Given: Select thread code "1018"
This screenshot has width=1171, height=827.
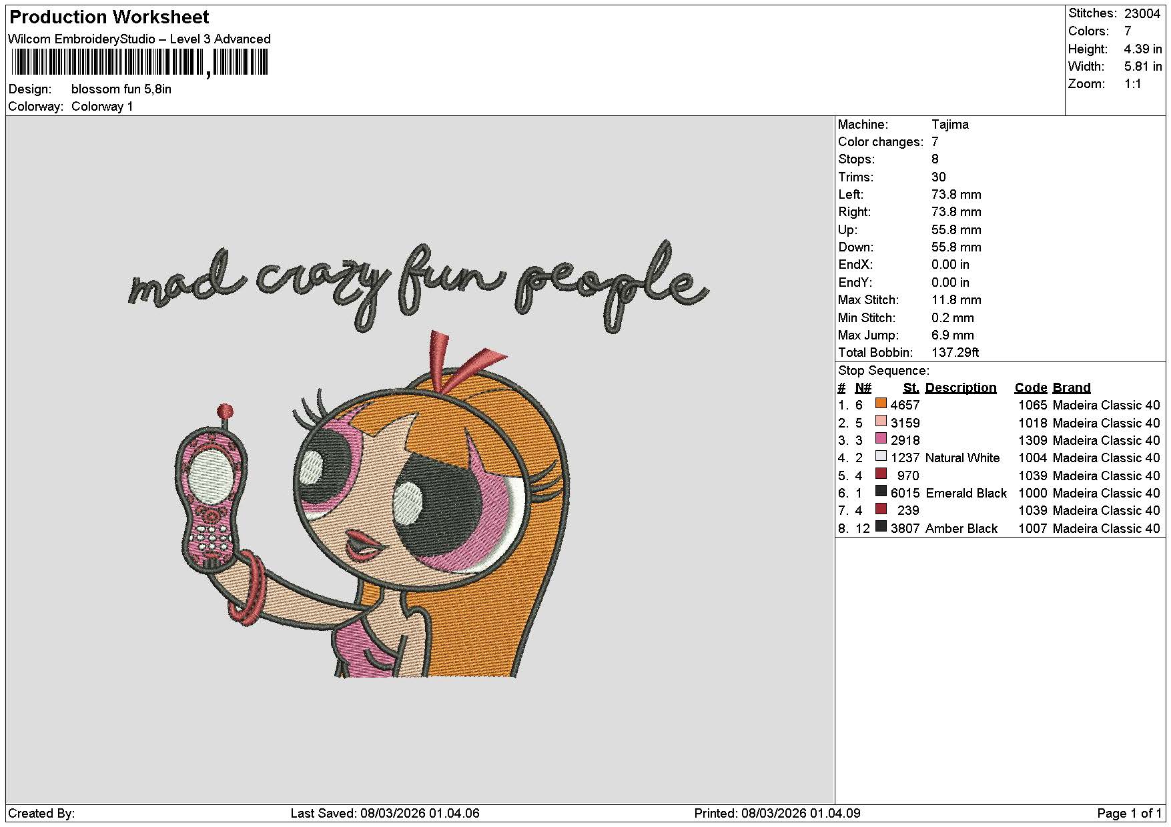Looking at the screenshot, I should (x=1033, y=424).
